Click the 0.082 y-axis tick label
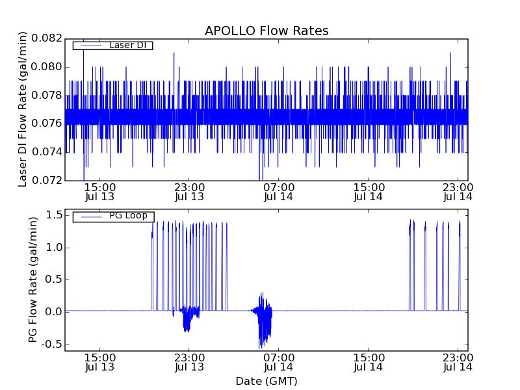 (x=47, y=38)
